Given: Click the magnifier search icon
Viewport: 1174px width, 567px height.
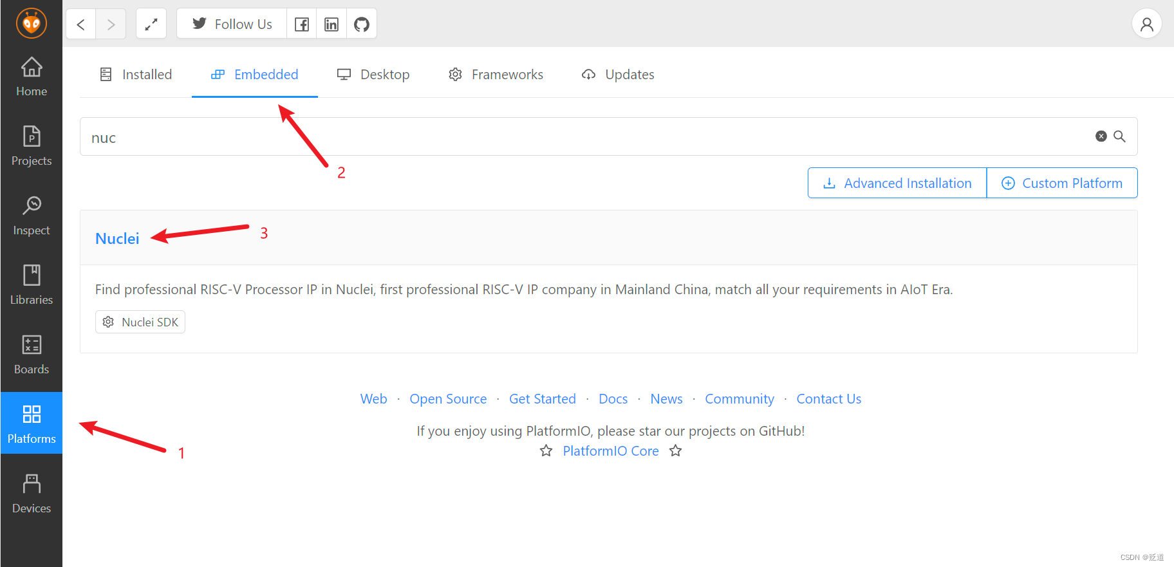Looking at the screenshot, I should point(1119,136).
